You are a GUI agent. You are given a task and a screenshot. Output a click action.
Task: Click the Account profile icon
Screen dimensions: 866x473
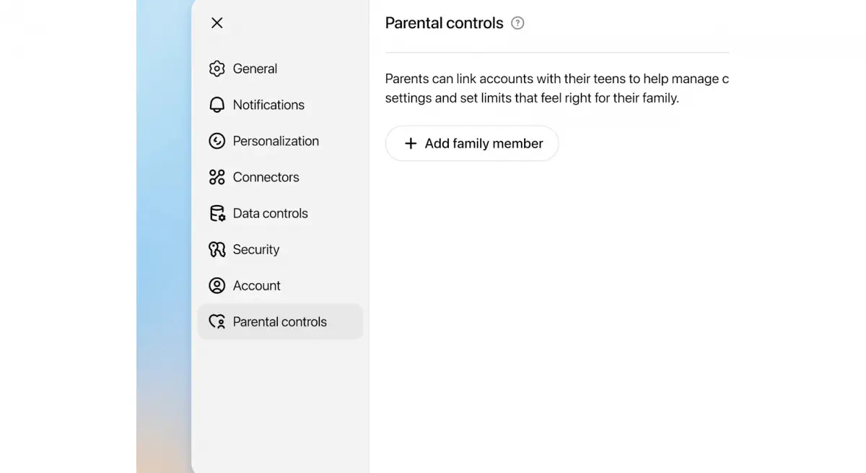coord(217,285)
